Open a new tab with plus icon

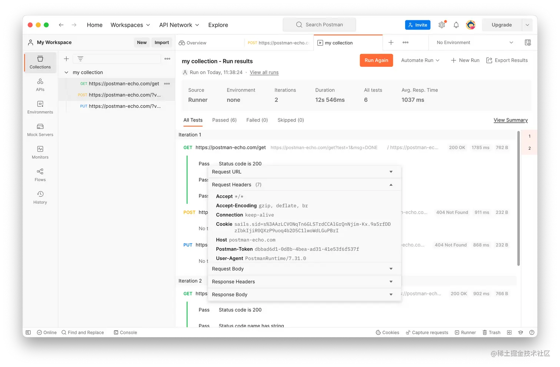click(391, 43)
